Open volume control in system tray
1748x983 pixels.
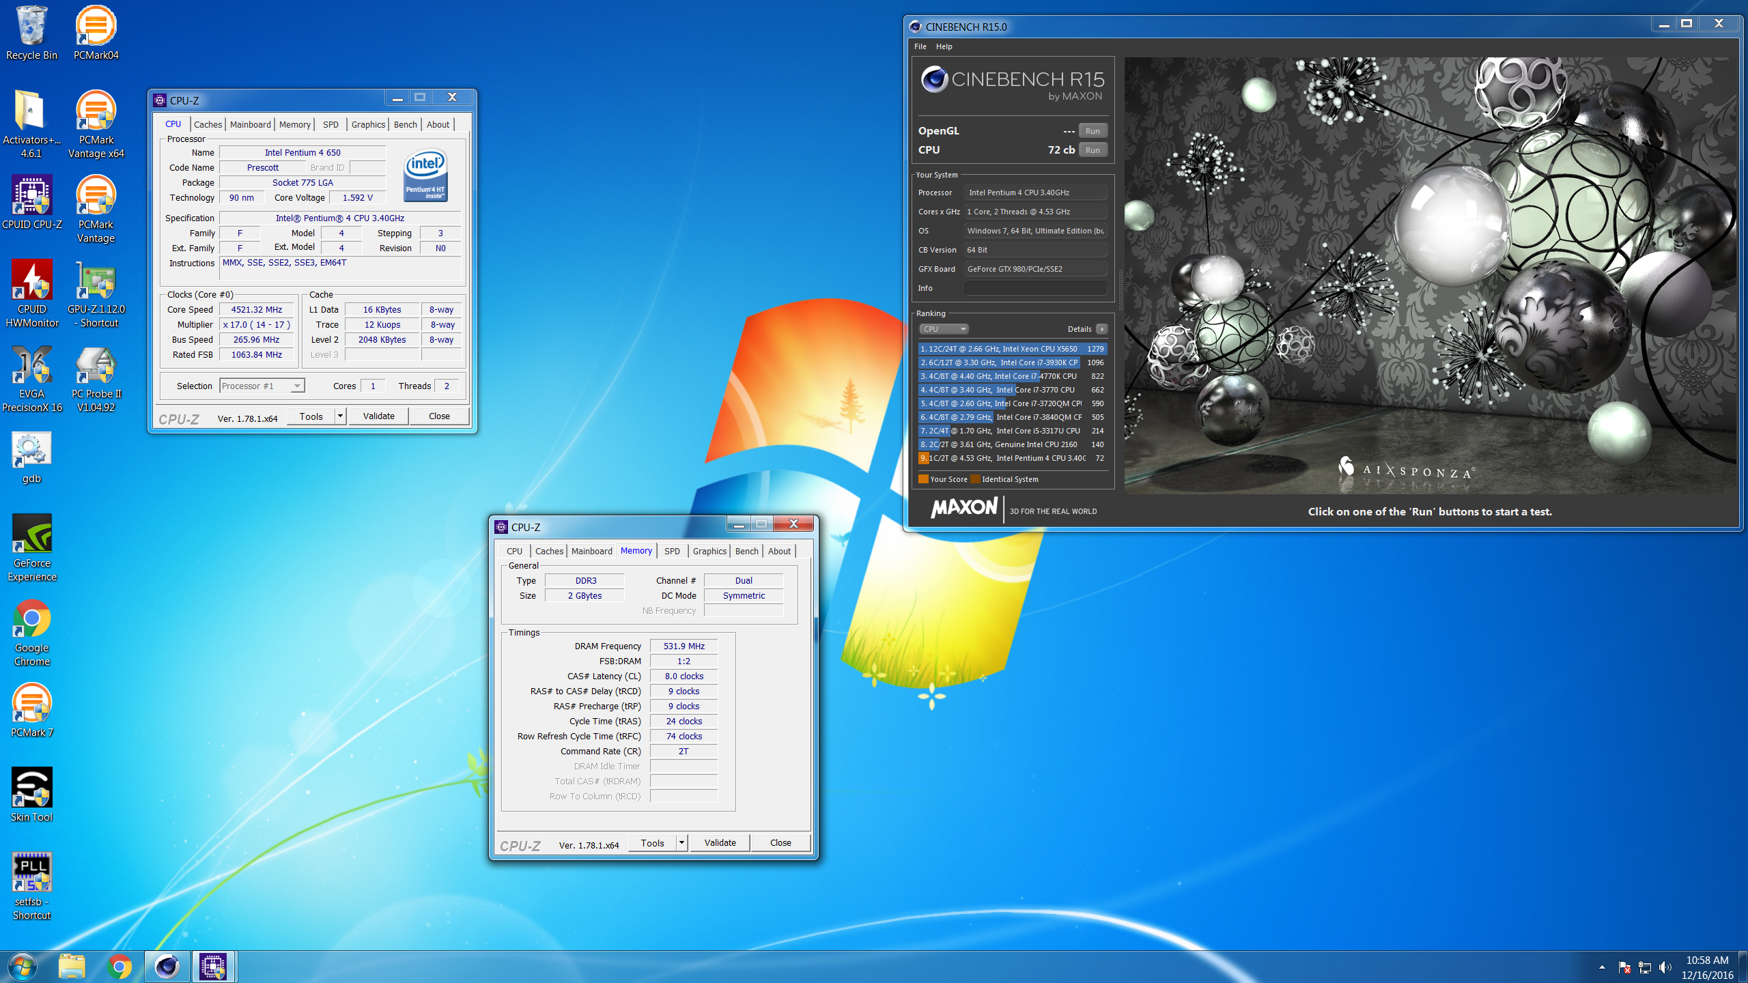[1665, 967]
